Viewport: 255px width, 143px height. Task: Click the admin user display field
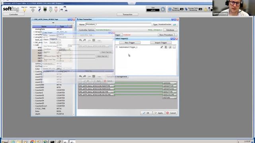[x=153, y=10]
